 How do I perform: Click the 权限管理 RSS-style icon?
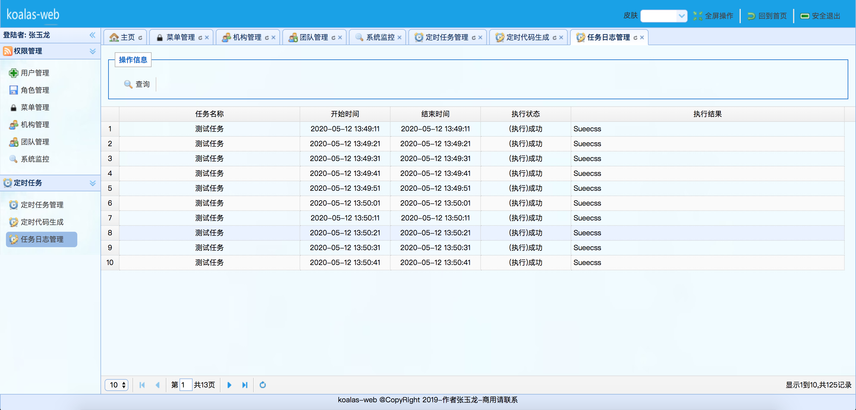click(x=8, y=51)
